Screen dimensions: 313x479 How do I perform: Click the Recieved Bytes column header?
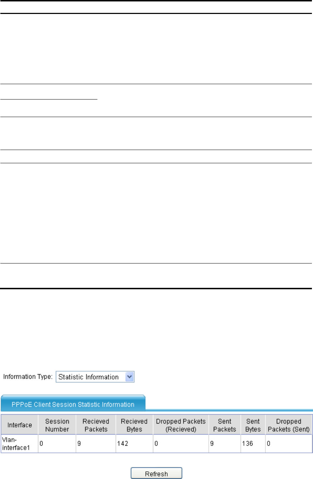(x=134, y=425)
